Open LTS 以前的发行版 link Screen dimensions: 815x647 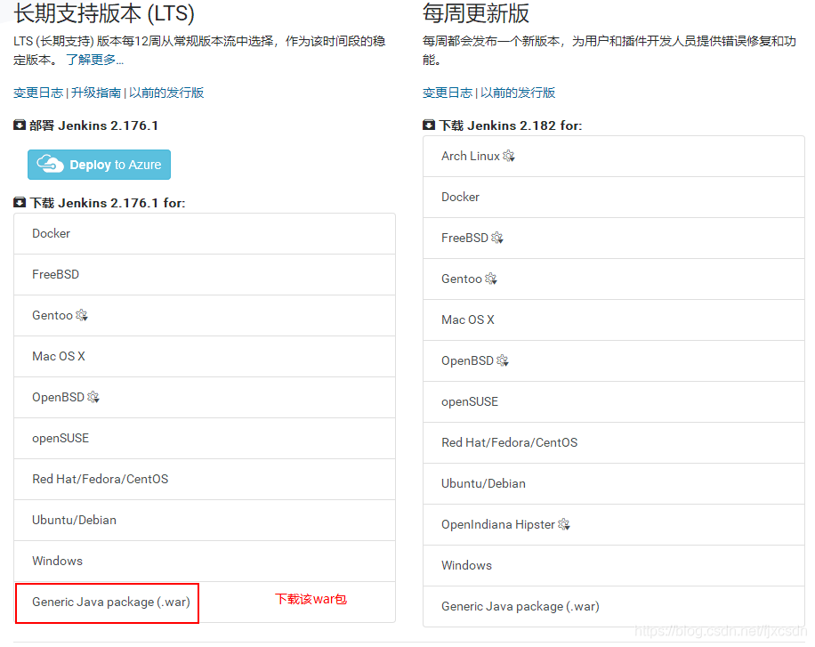[166, 93]
